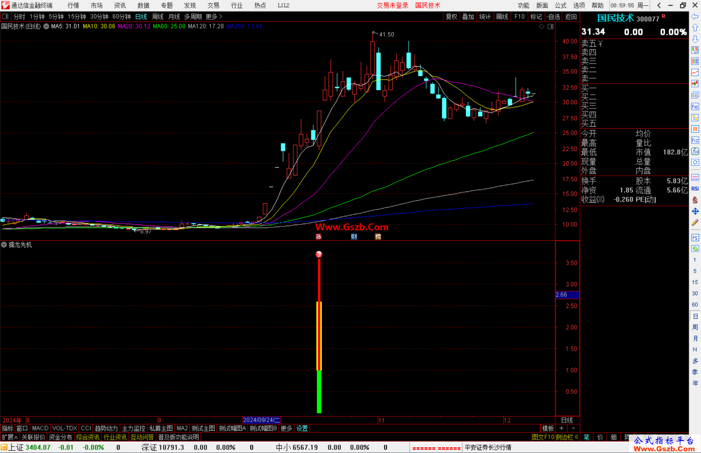Open the dropdown beside 擒龙先机 indicator
Screen dimensions: 701x453
click(x=4, y=245)
